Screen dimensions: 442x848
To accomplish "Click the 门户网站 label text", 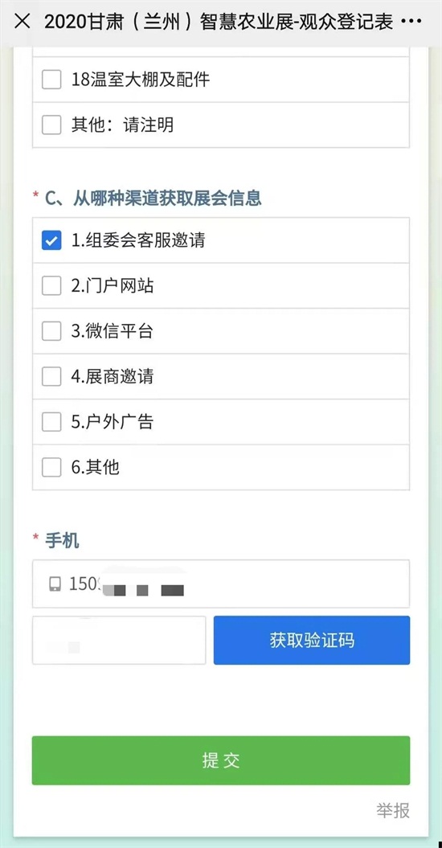I will (120, 286).
